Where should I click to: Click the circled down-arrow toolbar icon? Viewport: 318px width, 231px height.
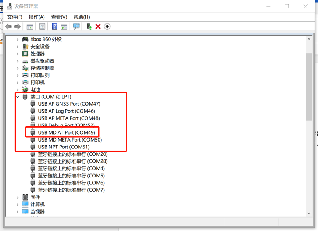[x=107, y=27]
